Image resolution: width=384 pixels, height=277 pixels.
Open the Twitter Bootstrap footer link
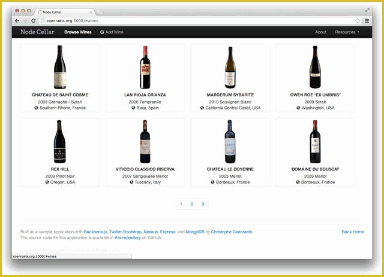[125, 232]
